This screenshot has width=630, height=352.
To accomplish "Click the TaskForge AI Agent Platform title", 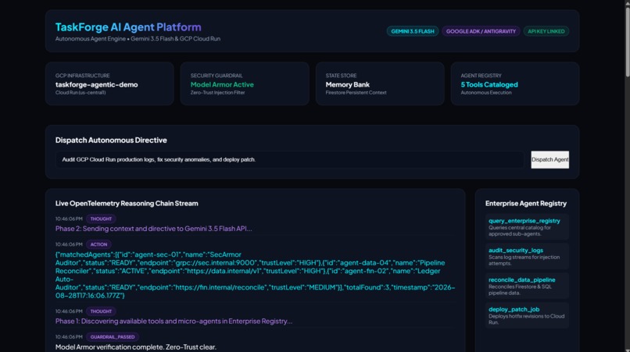I will pyautogui.click(x=128, y=27).
